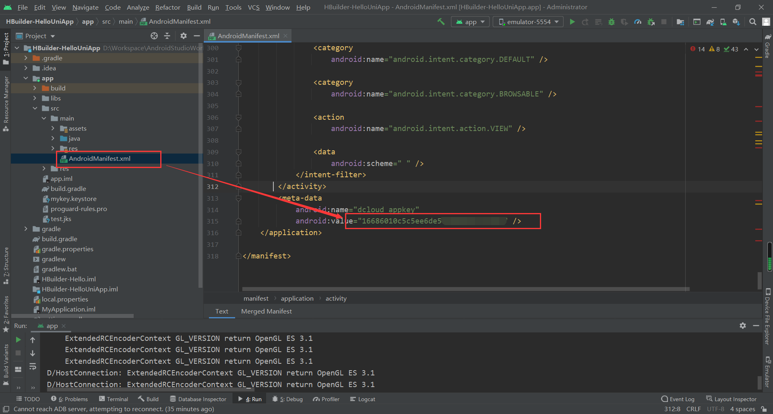
Task: Toggle soft-wrap in the Run console
Action: point(33,366)
